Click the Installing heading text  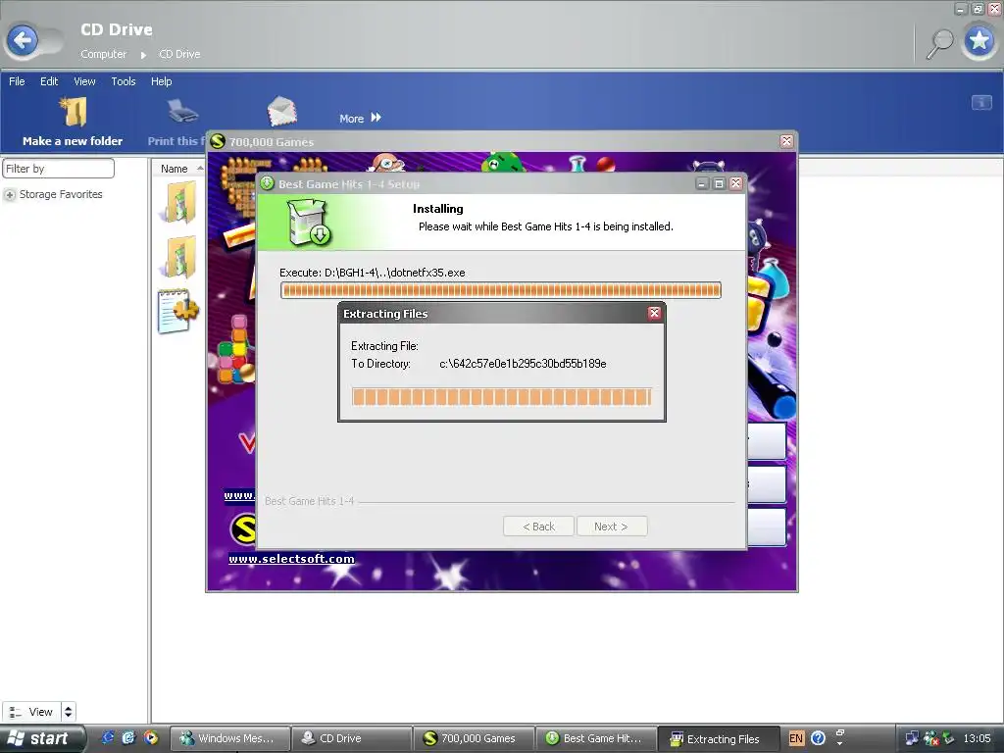point(438,209)
